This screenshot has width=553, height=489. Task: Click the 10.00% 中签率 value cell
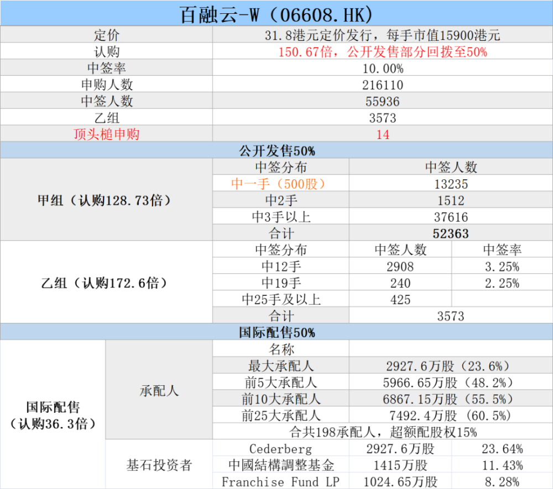[x=382, y=69]
